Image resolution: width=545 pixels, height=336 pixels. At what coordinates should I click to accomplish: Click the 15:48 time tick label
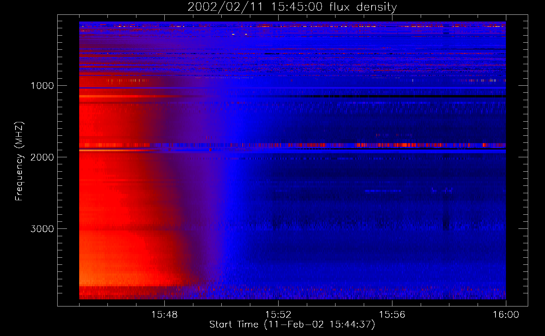(164, 315)
